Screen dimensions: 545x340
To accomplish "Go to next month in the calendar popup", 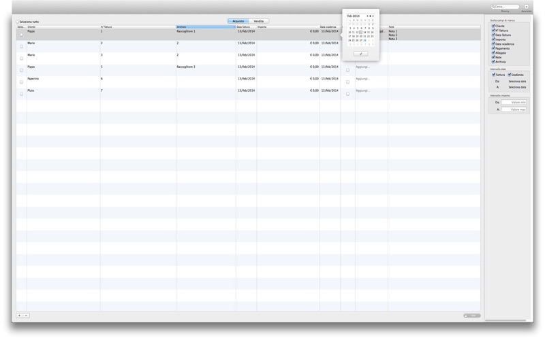I will click(373, 16).
